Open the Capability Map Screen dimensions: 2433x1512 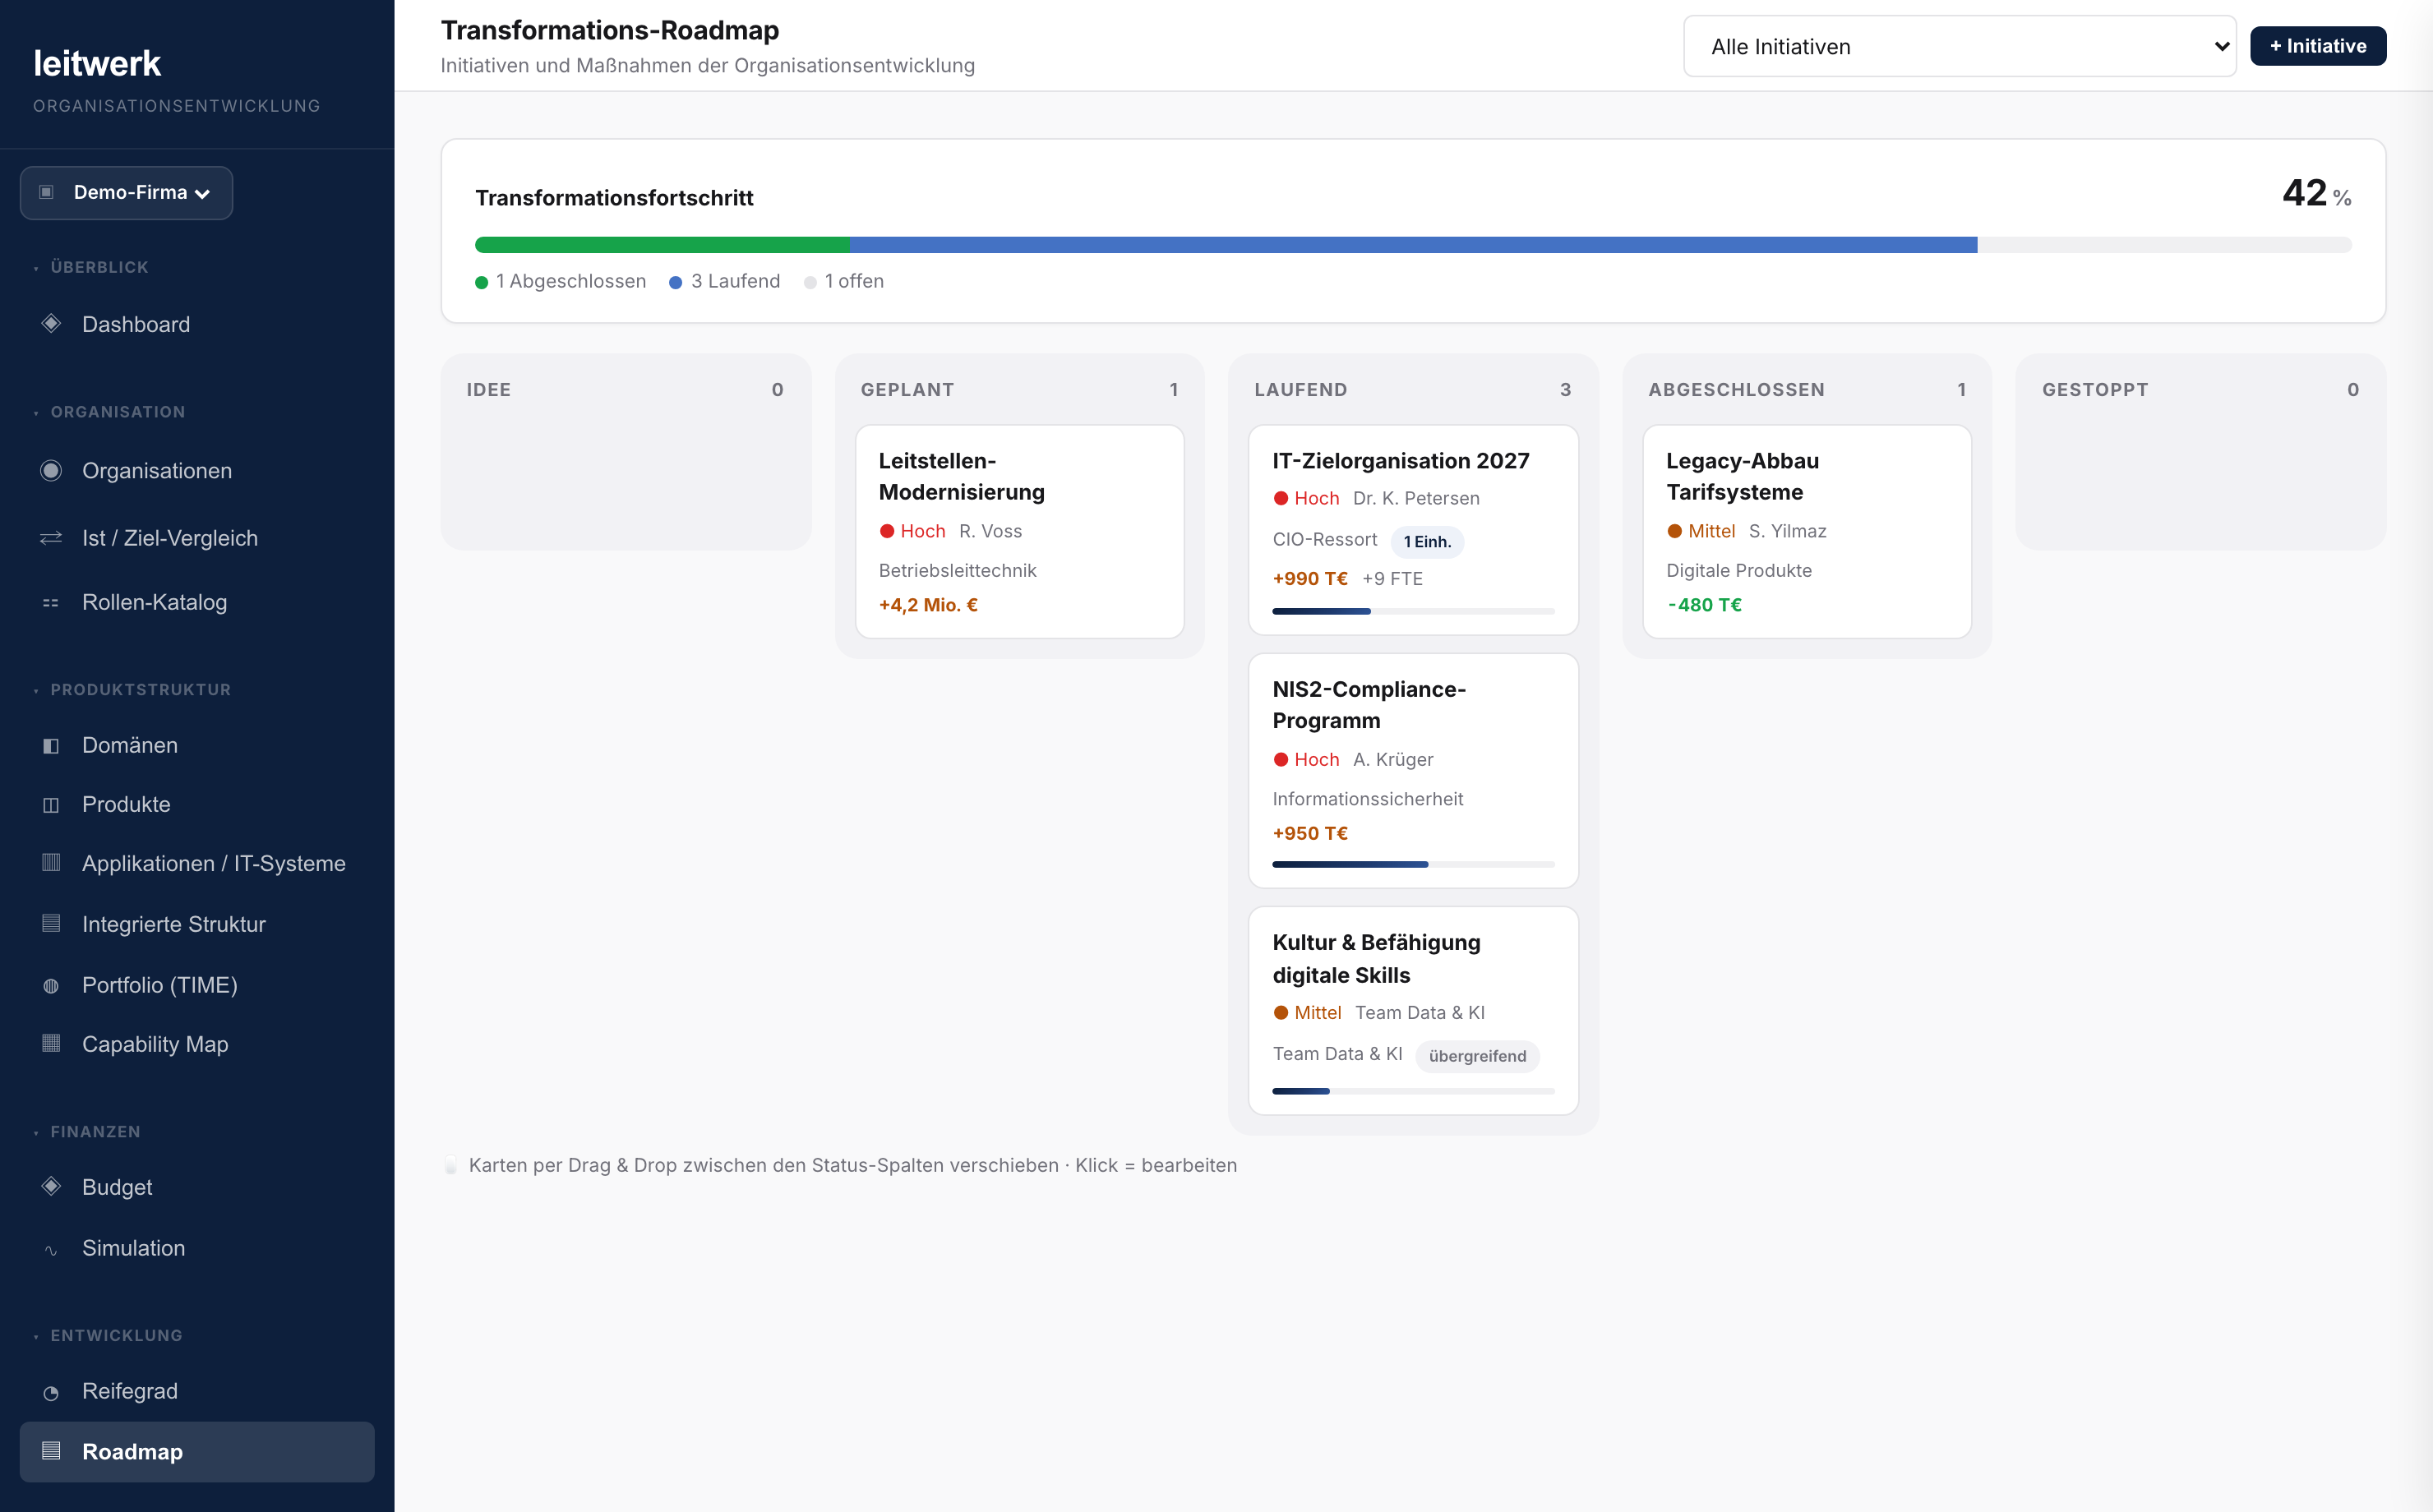[x=197, y=1044]
